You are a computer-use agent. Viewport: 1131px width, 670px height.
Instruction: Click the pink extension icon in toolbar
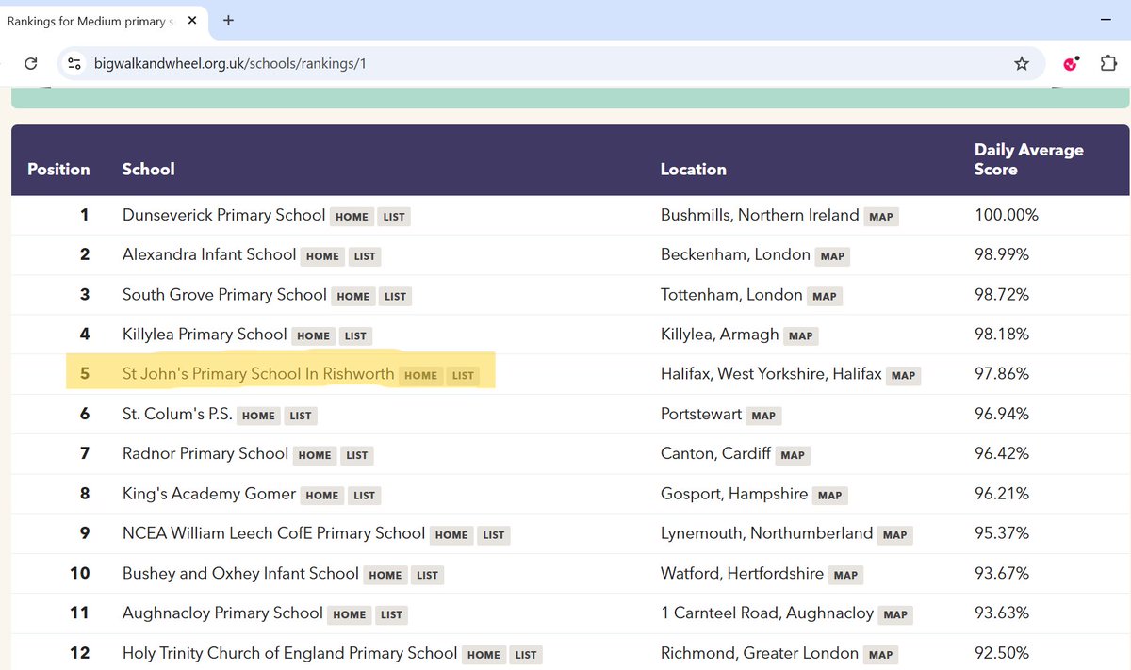pyautogui.click(x=1072, y=64)
